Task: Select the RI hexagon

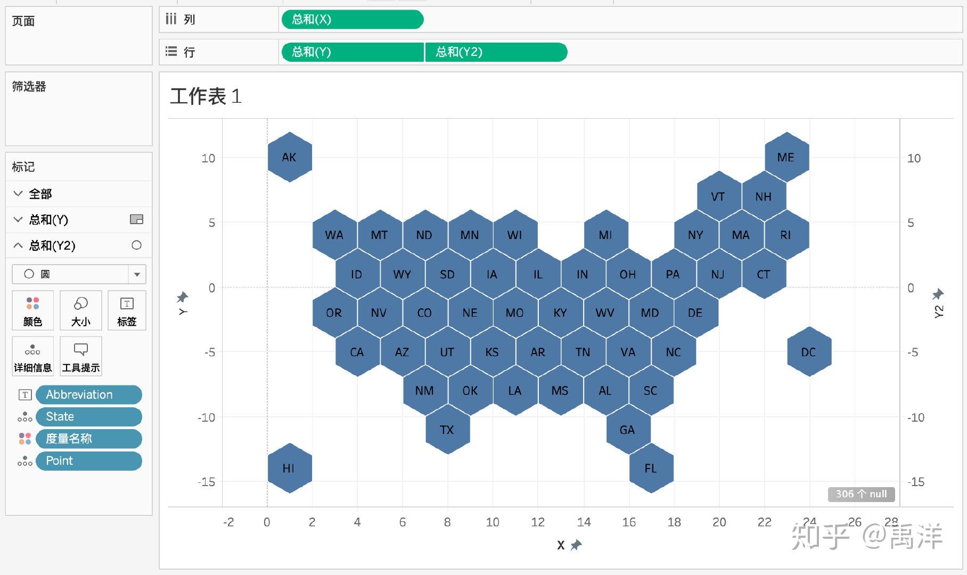Action: click(x=786, y=235)
